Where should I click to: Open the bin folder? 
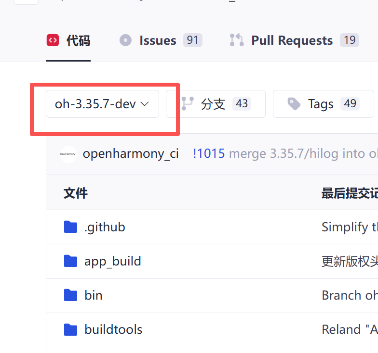tap(94, 295)
